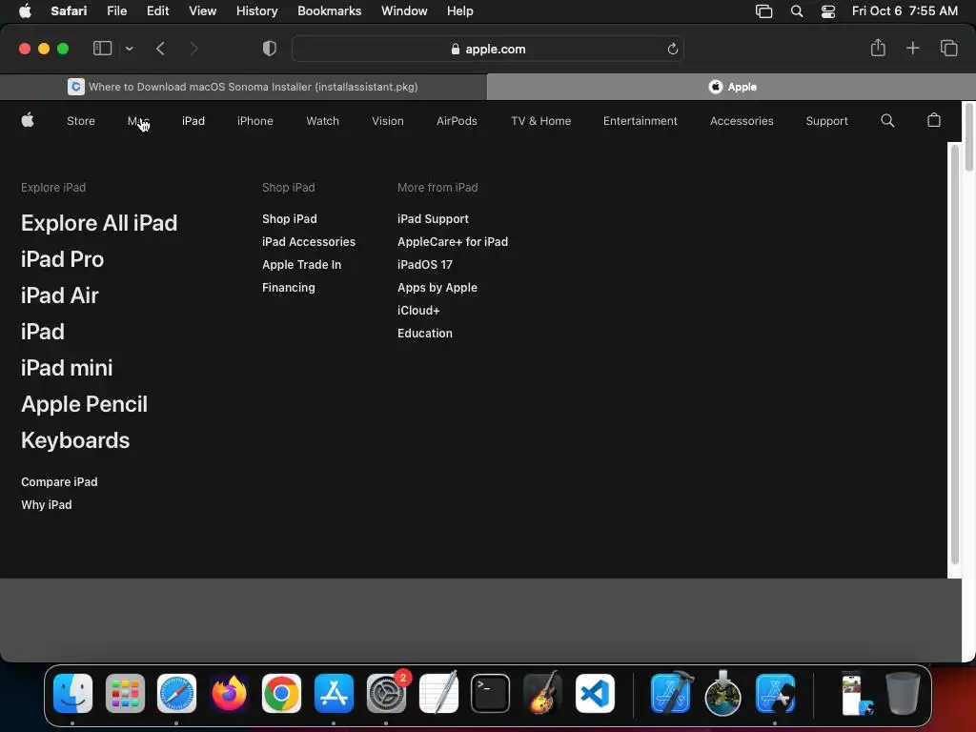The height and width of the screenshot is (732, 976).
Task: Follow the iPad mini link
Action: pyautogui.click(x=67, y=368)
